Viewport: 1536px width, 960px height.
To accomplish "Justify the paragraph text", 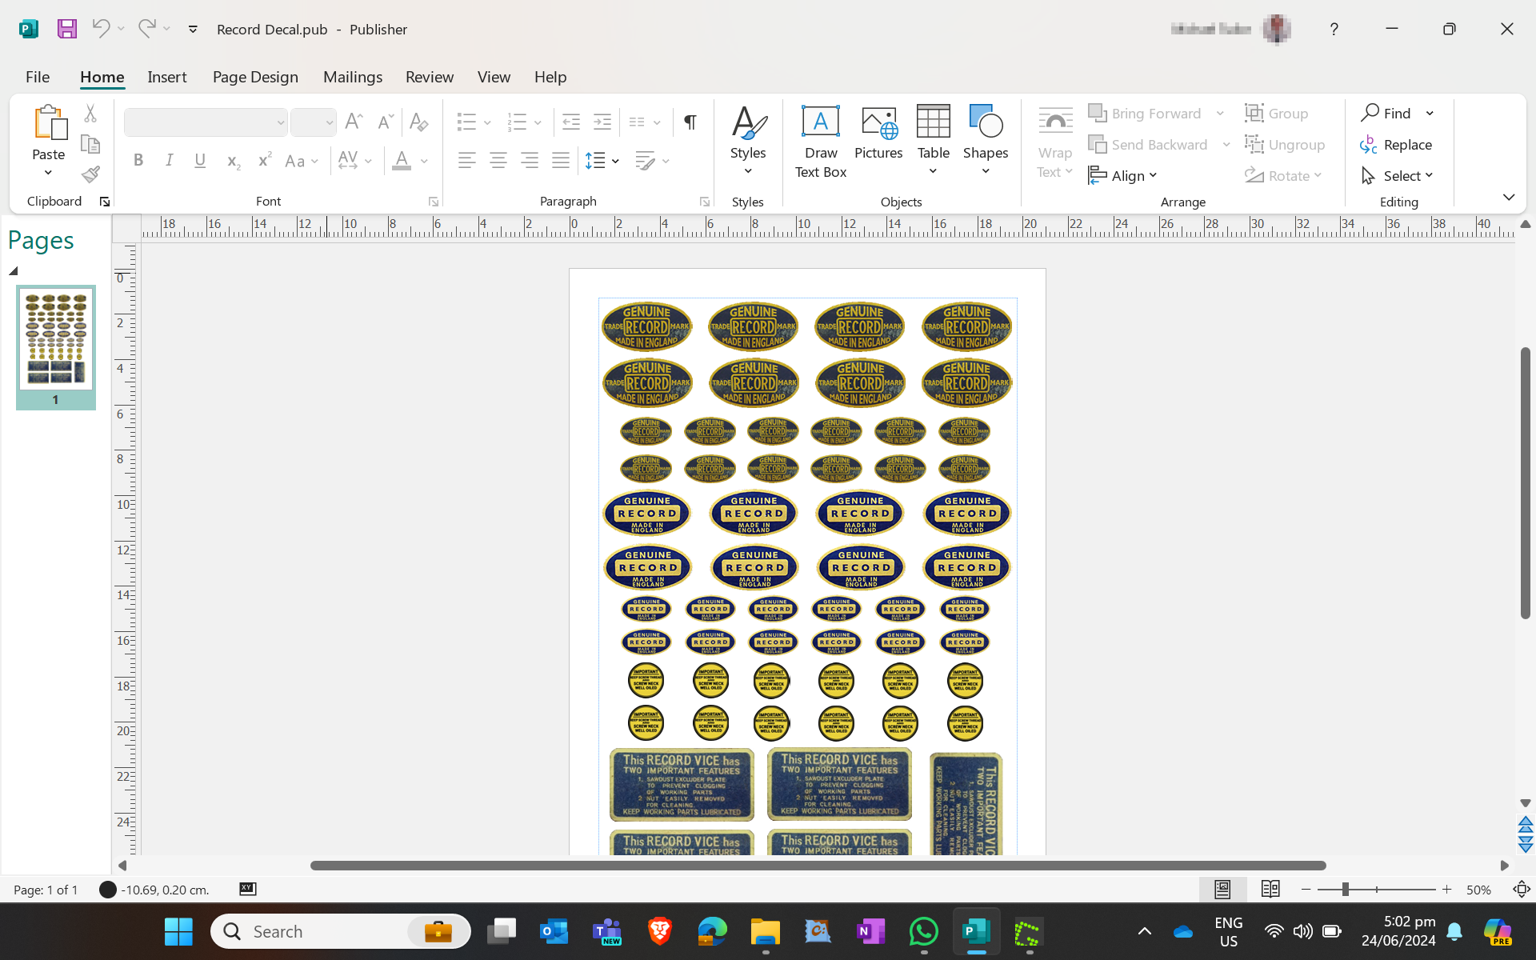I will click(x=561, y=161).
